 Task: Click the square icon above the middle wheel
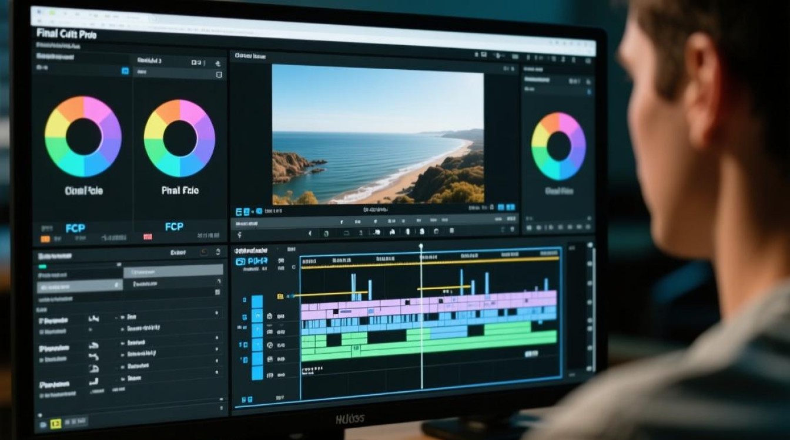coord(219,75)
